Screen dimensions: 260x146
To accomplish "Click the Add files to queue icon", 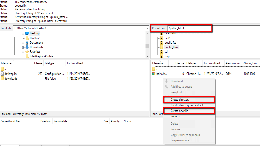I will [x=166, y=87].
